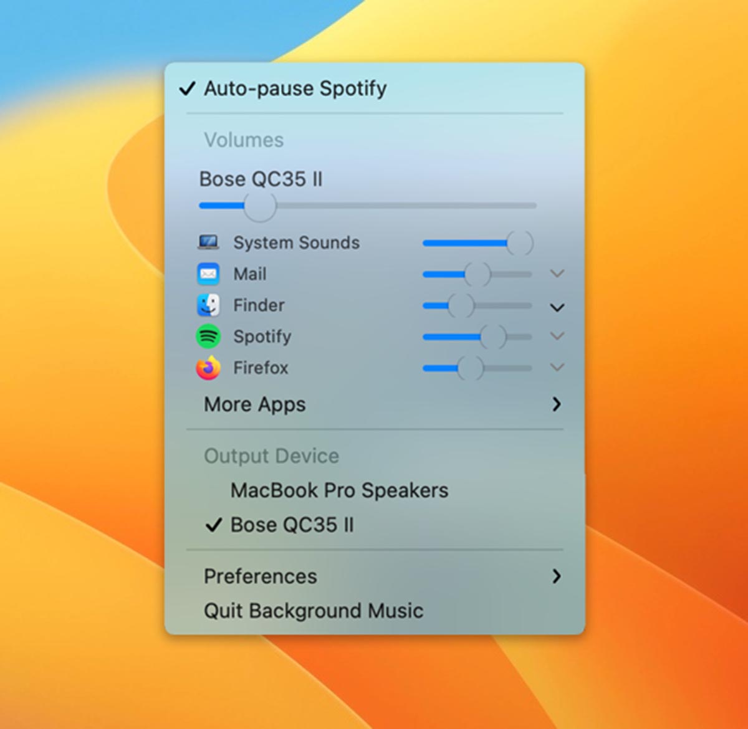Click the Mail app name label
748x729 pixels.
[249, 274]
